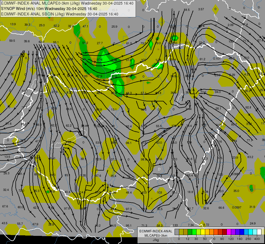Click the legend tick label '90'

222,239
